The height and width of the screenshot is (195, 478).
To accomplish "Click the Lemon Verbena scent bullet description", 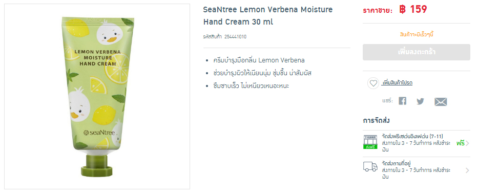I will point(259,60).
